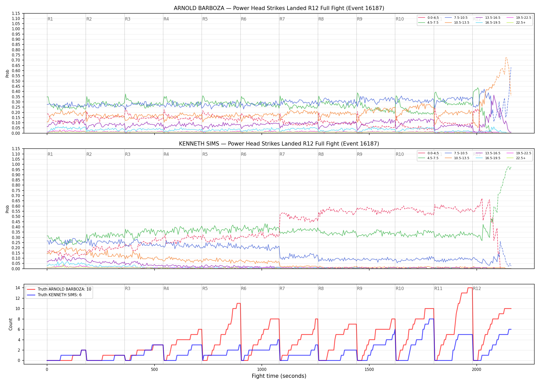Screen dimensions: 540x385
Task: Click R4 round marker in Barboza chart
Action: 166,19
